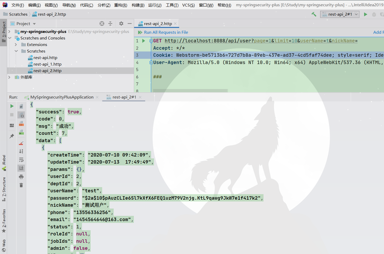Click the Print icon in Run panel
The height and width of the screenshot is (254, 384).
pyautogui.click(x=21, y=177)
